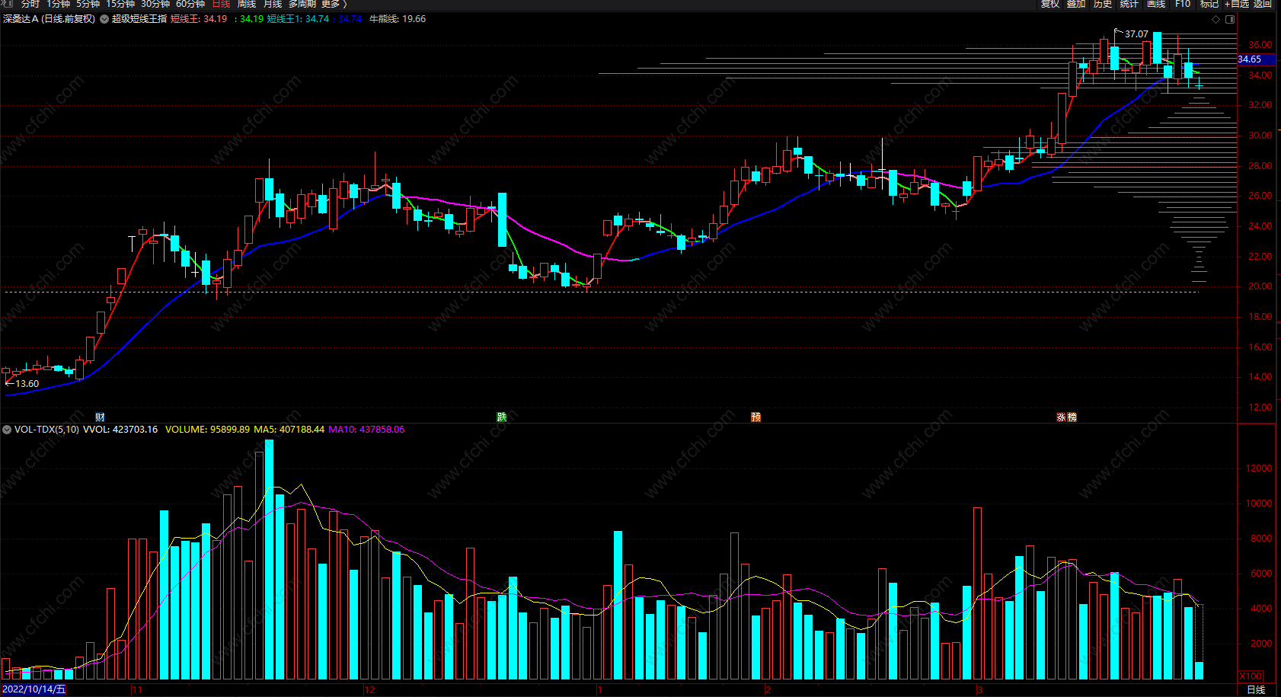Click the green 跌 event marker
The height and width of the screenshot is (697, 1281).
coord(502,417)
